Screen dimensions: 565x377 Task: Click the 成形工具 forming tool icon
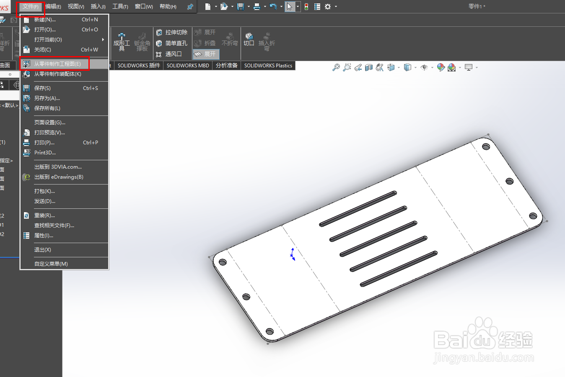(122, 41)
